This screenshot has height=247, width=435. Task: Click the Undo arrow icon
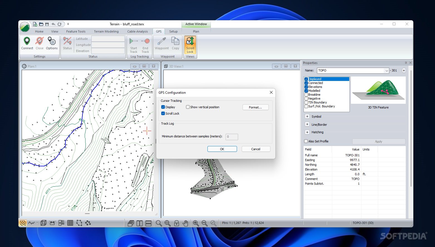click(x=53, y=24)
